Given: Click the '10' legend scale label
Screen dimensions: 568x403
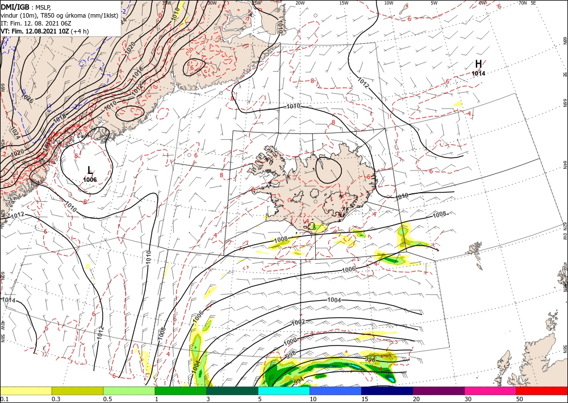Looking at the screenshot, I should tap(313, 399).
